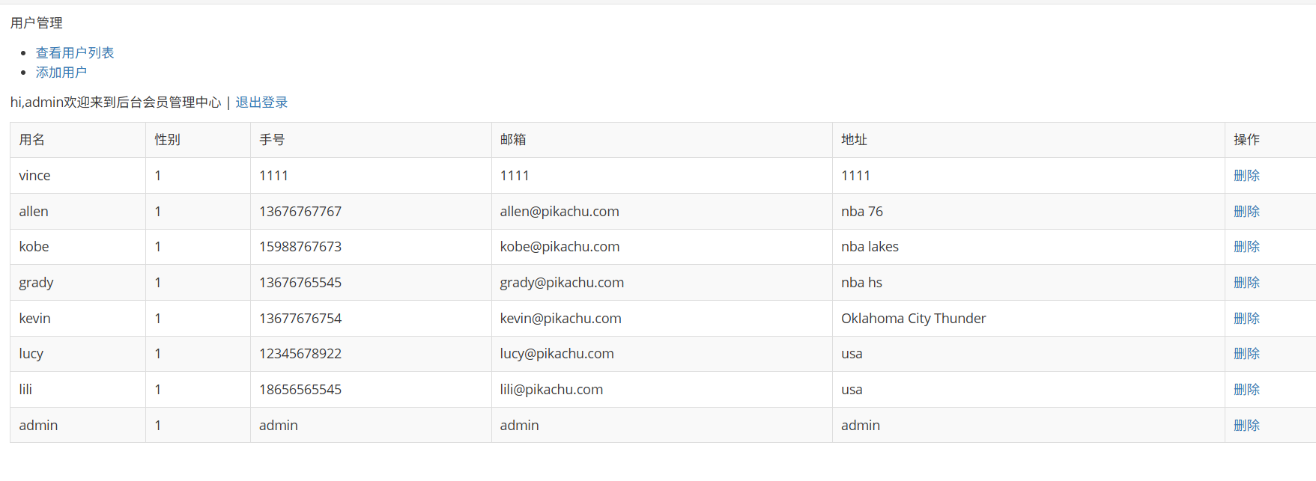Screen dimensions: 1316x481
Task: Open the 添加用户 link
Action: coord(61,73)
